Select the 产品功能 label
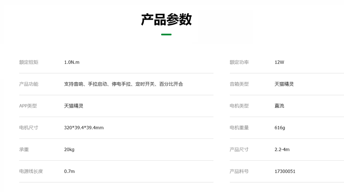 click(x=29, y=84)
